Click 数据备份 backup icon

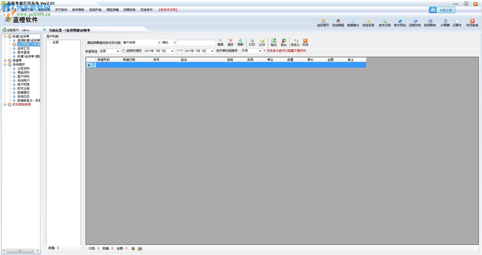pyautogui.click(x=353, y=23)
